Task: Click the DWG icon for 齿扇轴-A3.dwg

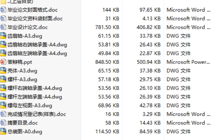Action: point(3,36)
